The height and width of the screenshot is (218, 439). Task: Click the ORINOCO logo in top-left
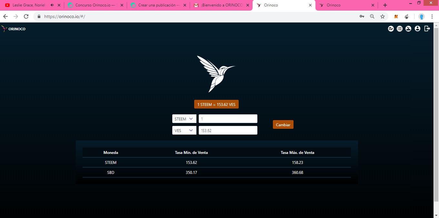(x=13, y=29)
